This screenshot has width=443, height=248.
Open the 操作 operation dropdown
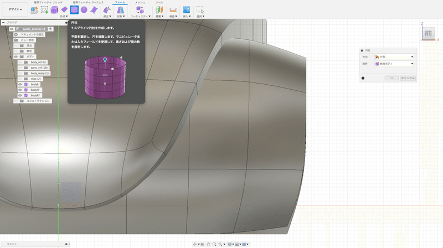tap(394, 64)
